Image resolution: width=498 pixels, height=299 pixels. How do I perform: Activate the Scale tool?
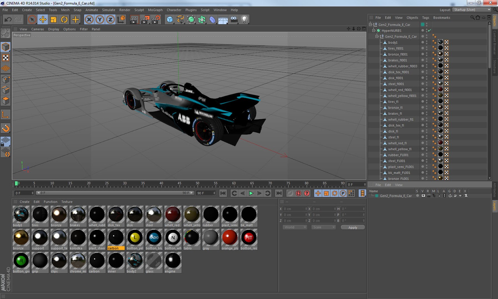[54, 19]
